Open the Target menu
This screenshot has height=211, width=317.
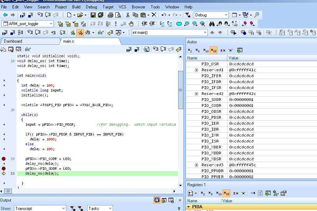[x=108, y=7]
